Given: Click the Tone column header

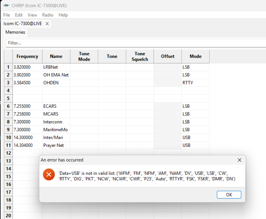Looking at the screenshot, I should point(112,56).
